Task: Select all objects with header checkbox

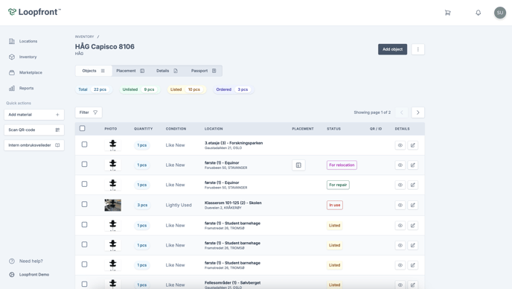Action: (83, 128)
